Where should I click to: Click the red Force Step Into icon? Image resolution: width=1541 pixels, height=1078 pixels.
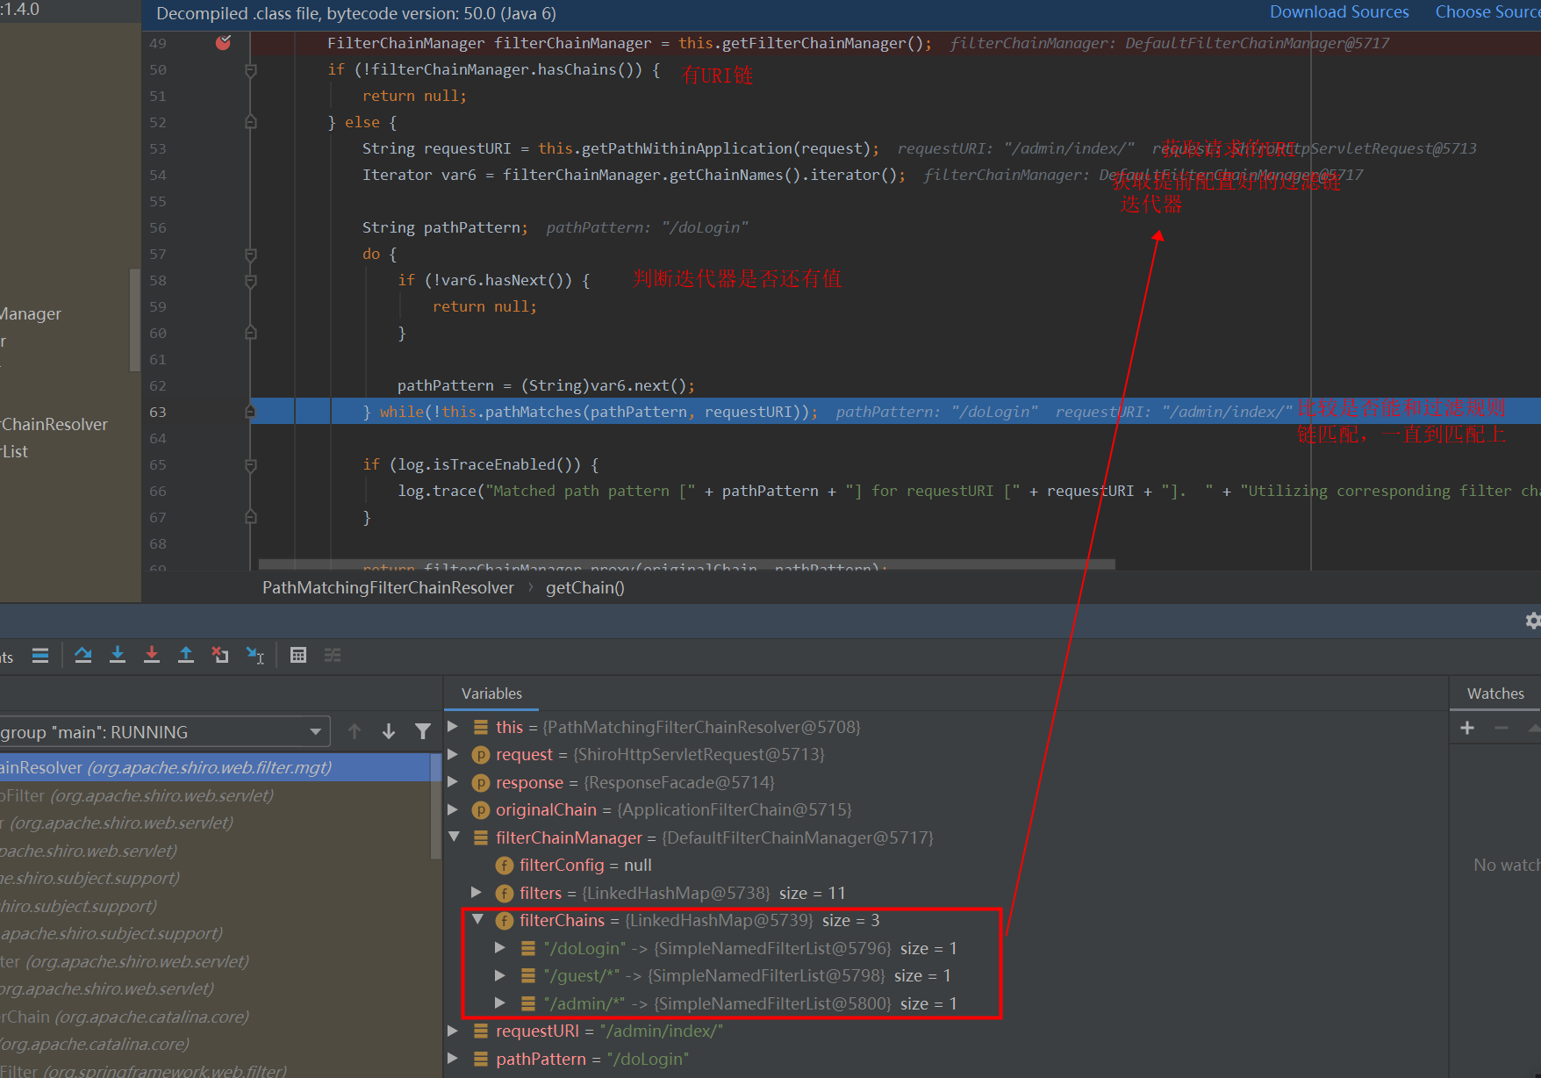[x=152, y=655]
